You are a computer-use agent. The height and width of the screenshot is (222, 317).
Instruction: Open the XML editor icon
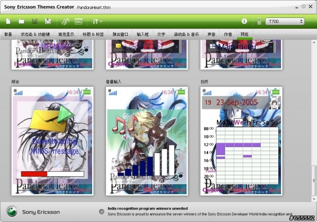tap(78, 21)
